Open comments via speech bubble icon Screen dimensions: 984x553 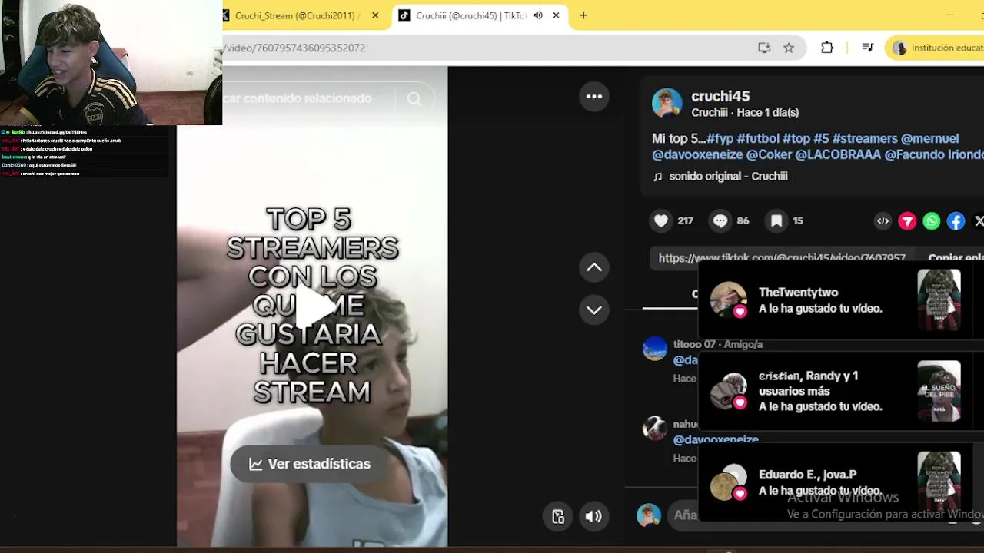[720, 221]
